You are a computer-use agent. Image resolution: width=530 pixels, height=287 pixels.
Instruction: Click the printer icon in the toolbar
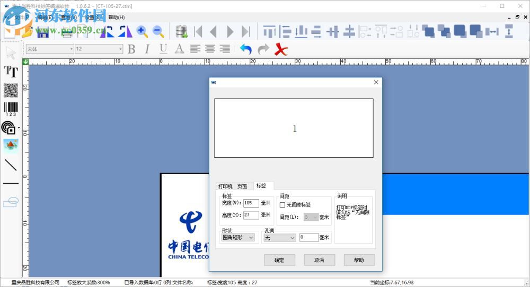coord(67,32)
